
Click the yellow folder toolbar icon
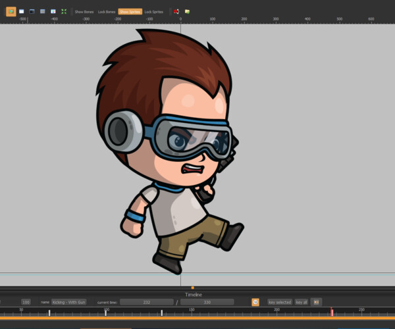click(187, 11)
